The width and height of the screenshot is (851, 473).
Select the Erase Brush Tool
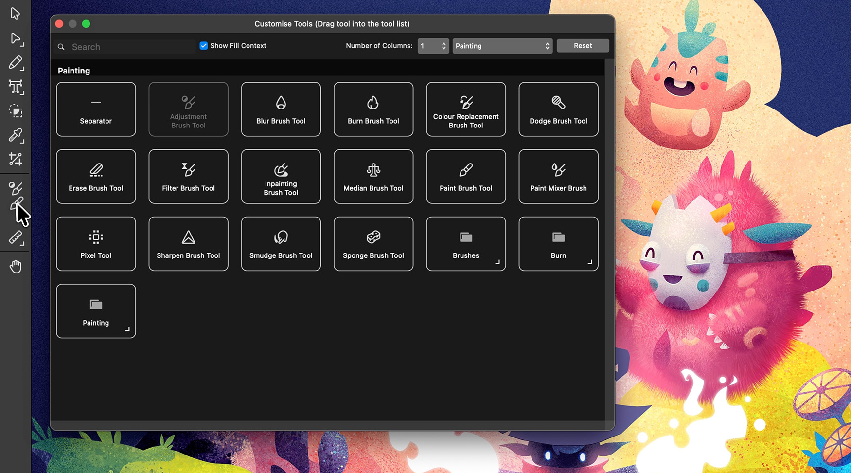(x=96, y=176)
